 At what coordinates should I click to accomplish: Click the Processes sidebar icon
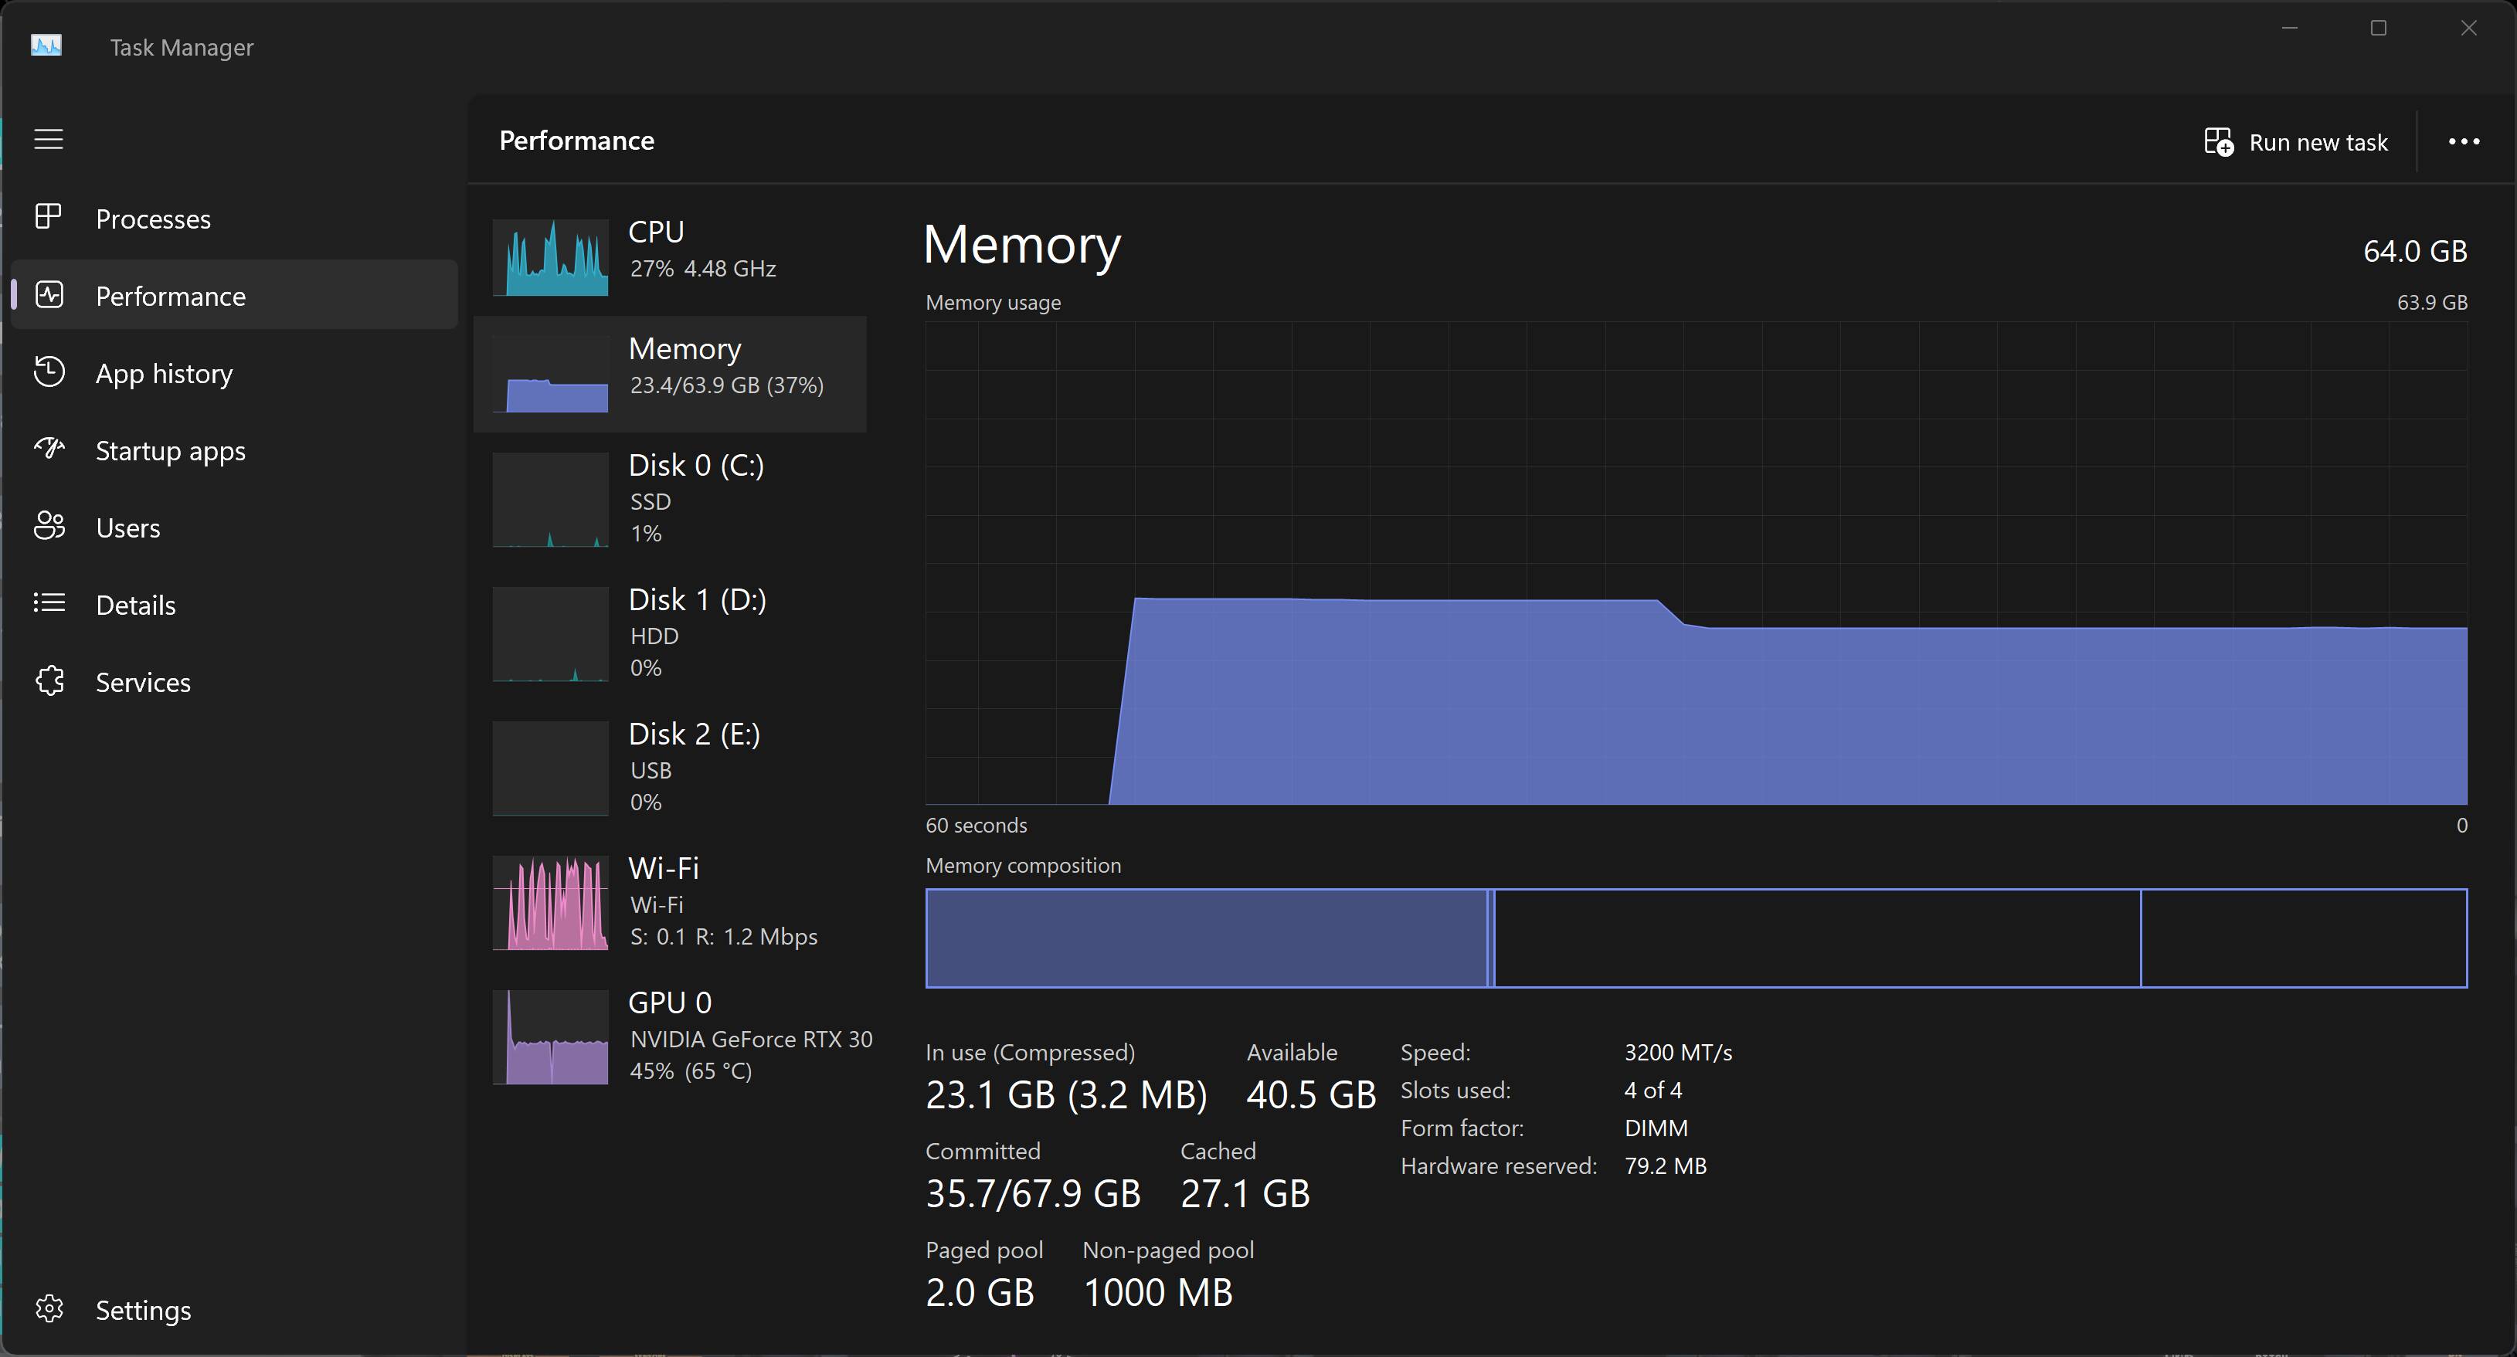tap(49, 217)
